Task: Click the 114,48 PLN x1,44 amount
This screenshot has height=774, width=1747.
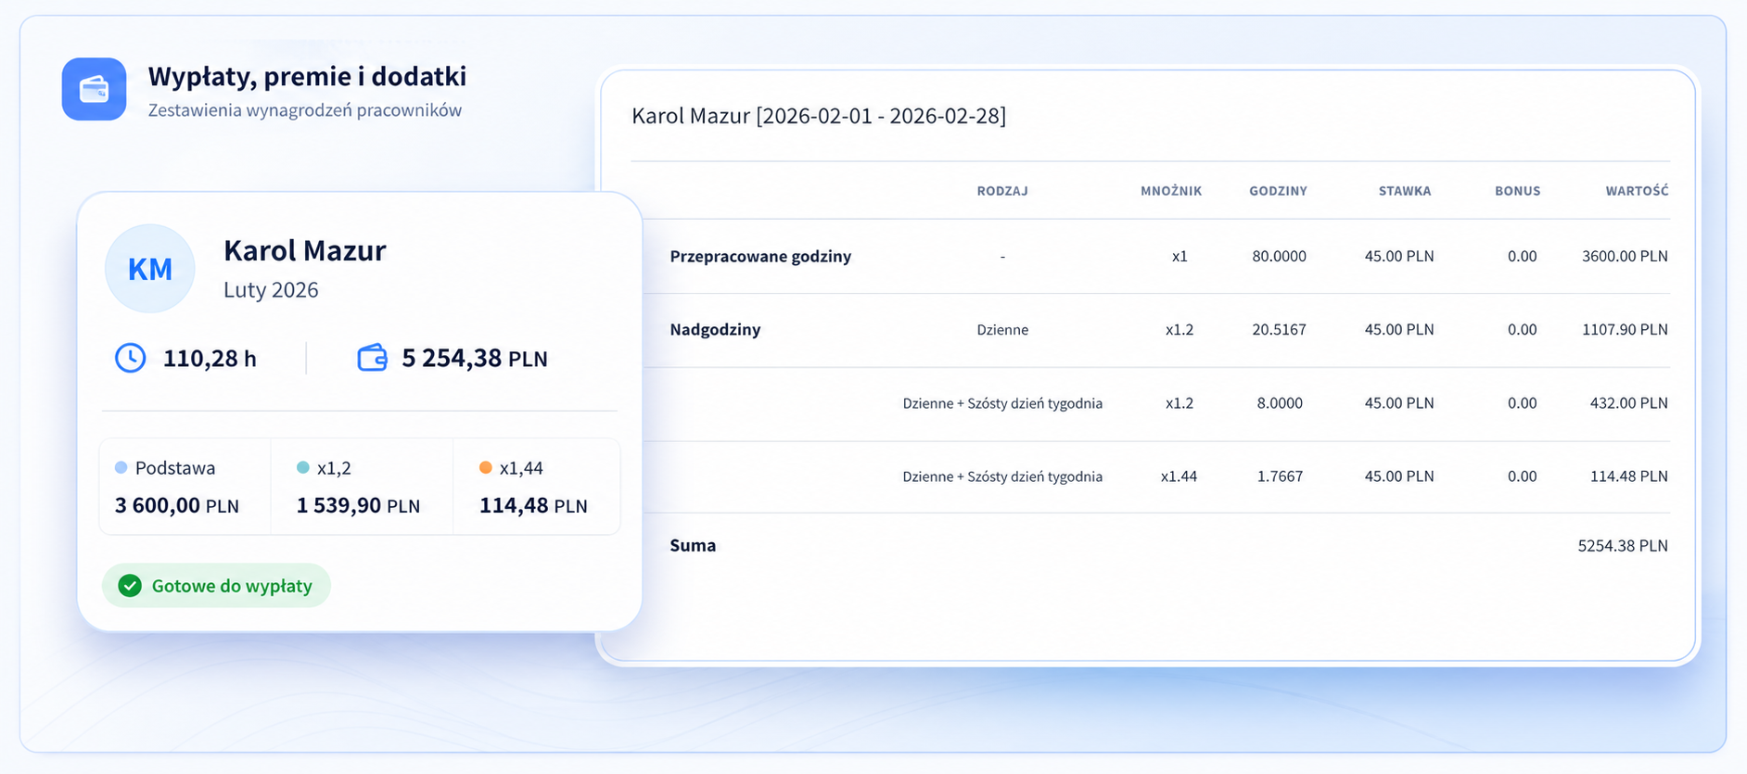Action: pos(533,506)
